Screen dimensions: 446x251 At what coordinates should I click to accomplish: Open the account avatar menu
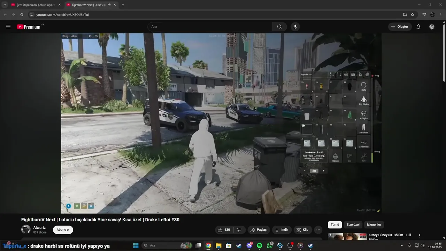click(432, 27)
